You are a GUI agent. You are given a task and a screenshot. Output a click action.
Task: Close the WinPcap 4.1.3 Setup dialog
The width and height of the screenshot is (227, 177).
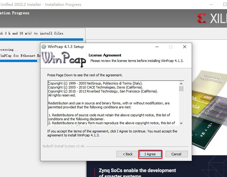tap(185, 47)
